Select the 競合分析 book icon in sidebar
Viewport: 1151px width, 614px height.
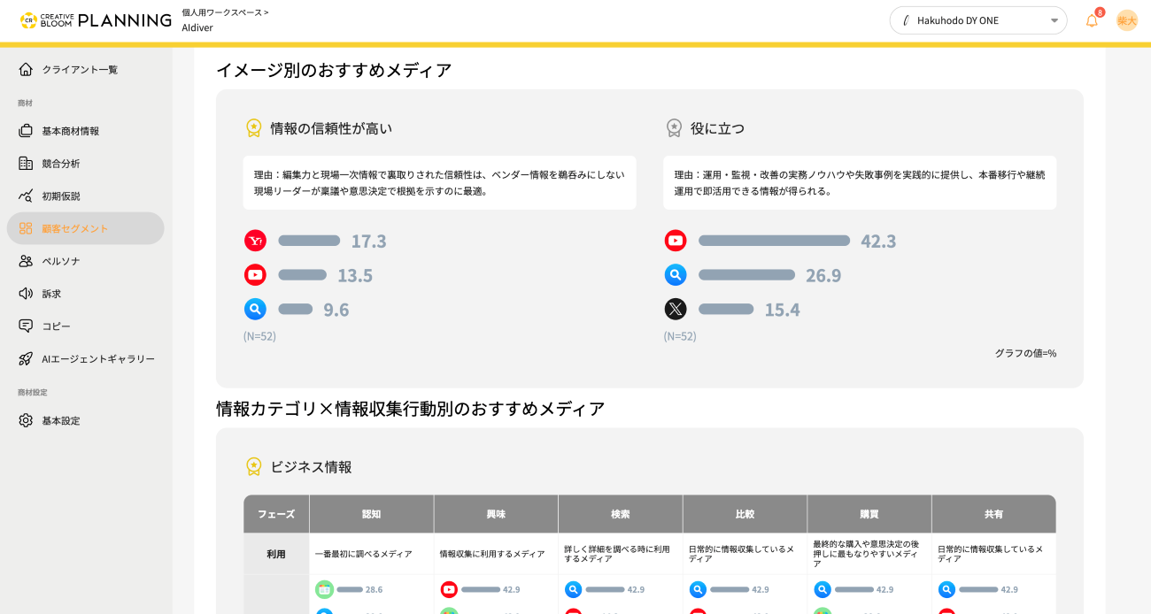coord(27,163)
